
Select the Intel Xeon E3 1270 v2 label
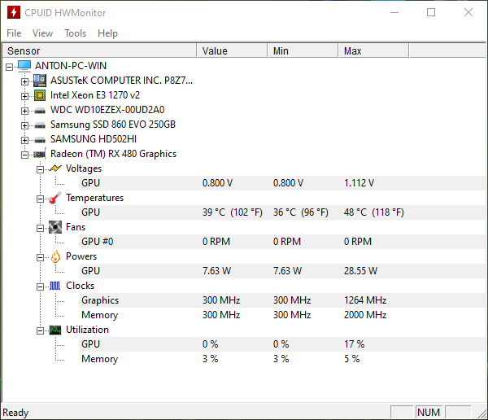95,95
